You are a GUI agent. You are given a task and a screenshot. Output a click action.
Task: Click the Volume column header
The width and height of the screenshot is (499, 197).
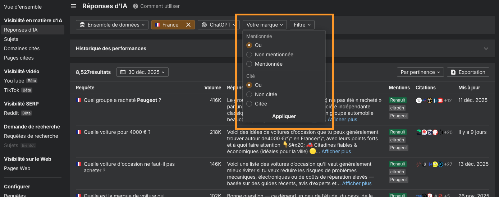click(212, 88)
